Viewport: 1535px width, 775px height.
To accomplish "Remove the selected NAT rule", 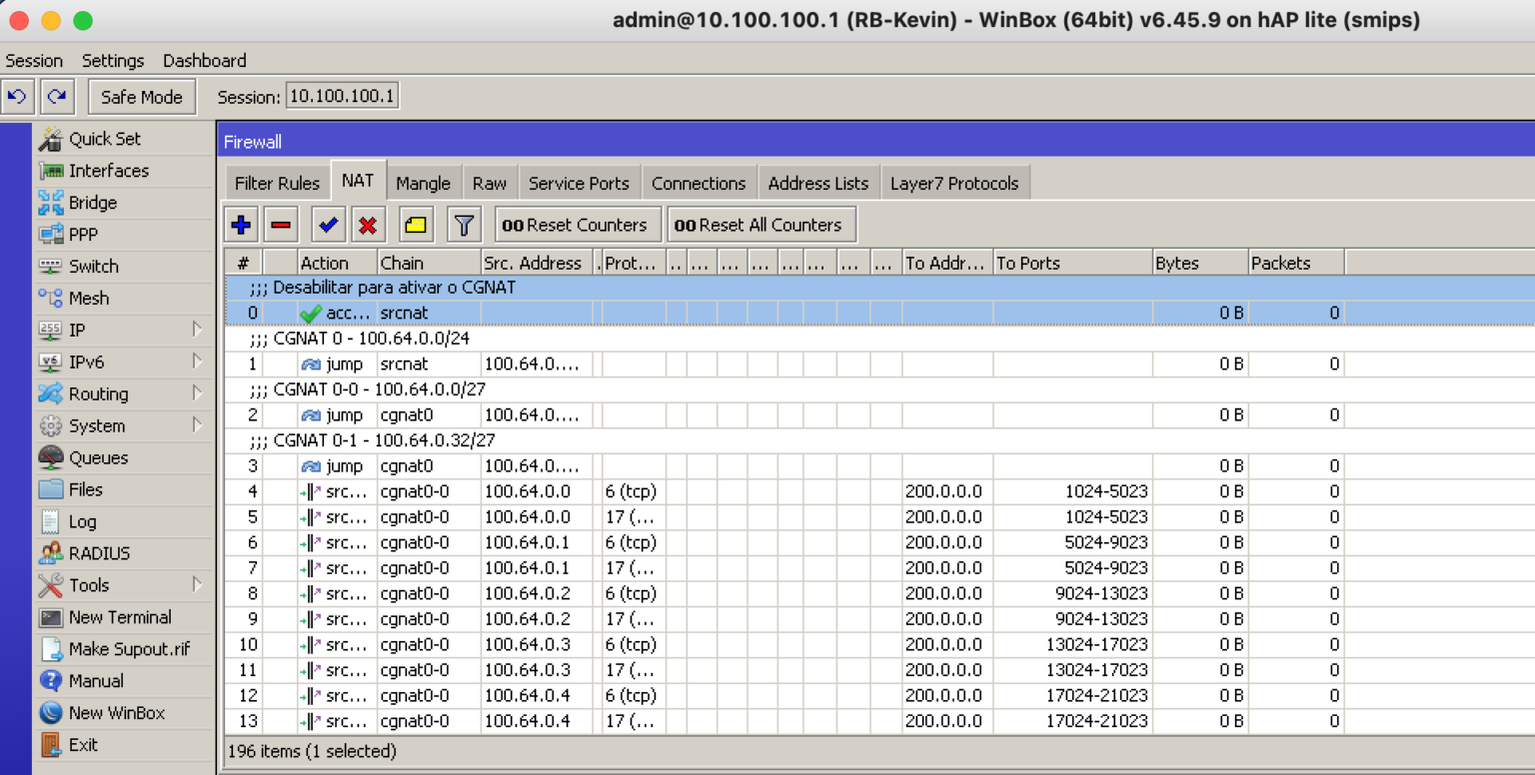I will (280, 224).
